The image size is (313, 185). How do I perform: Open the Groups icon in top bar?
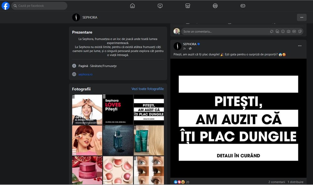215,6
